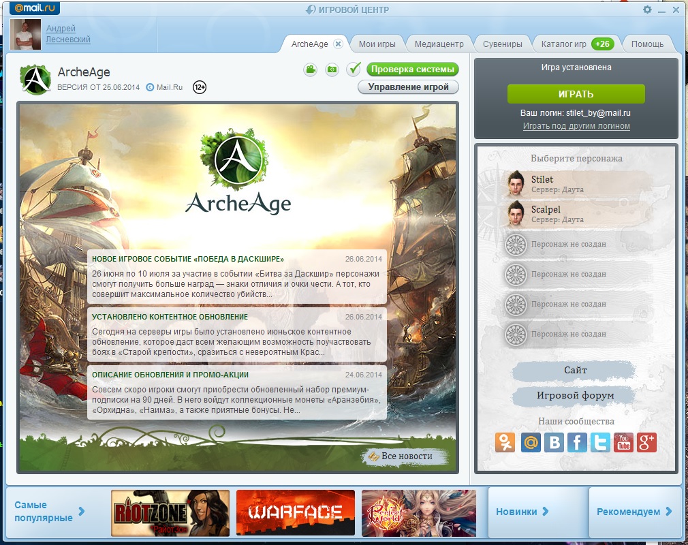
Task: Click the +26 catalog badge
Action: [602, 44]
